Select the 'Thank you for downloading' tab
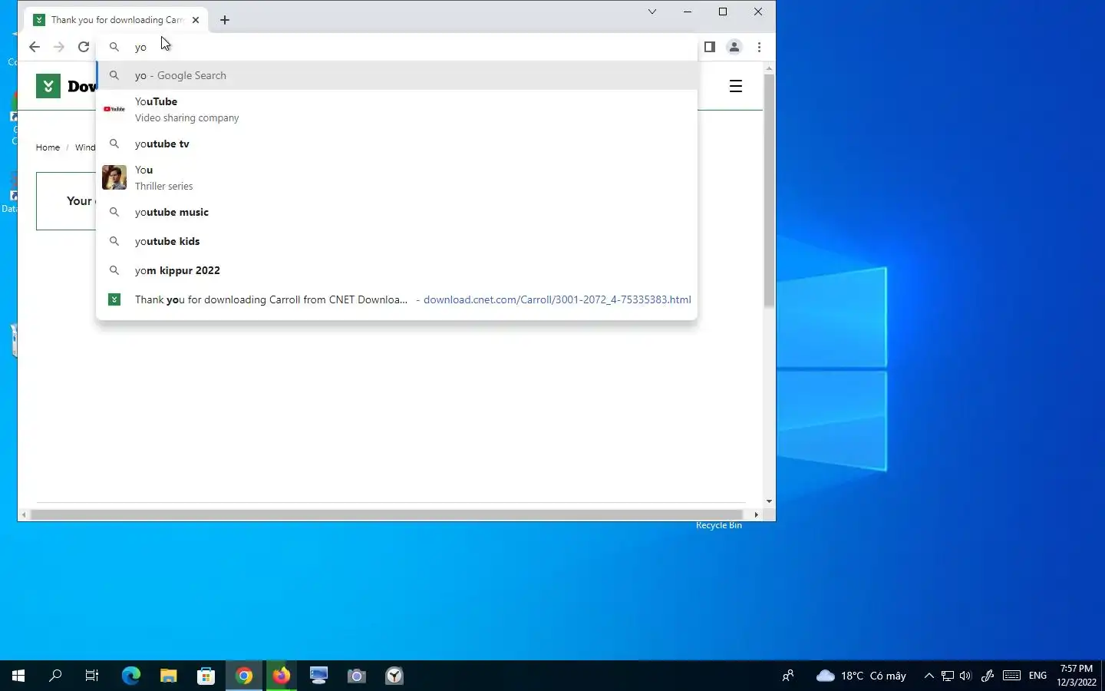 116,20
